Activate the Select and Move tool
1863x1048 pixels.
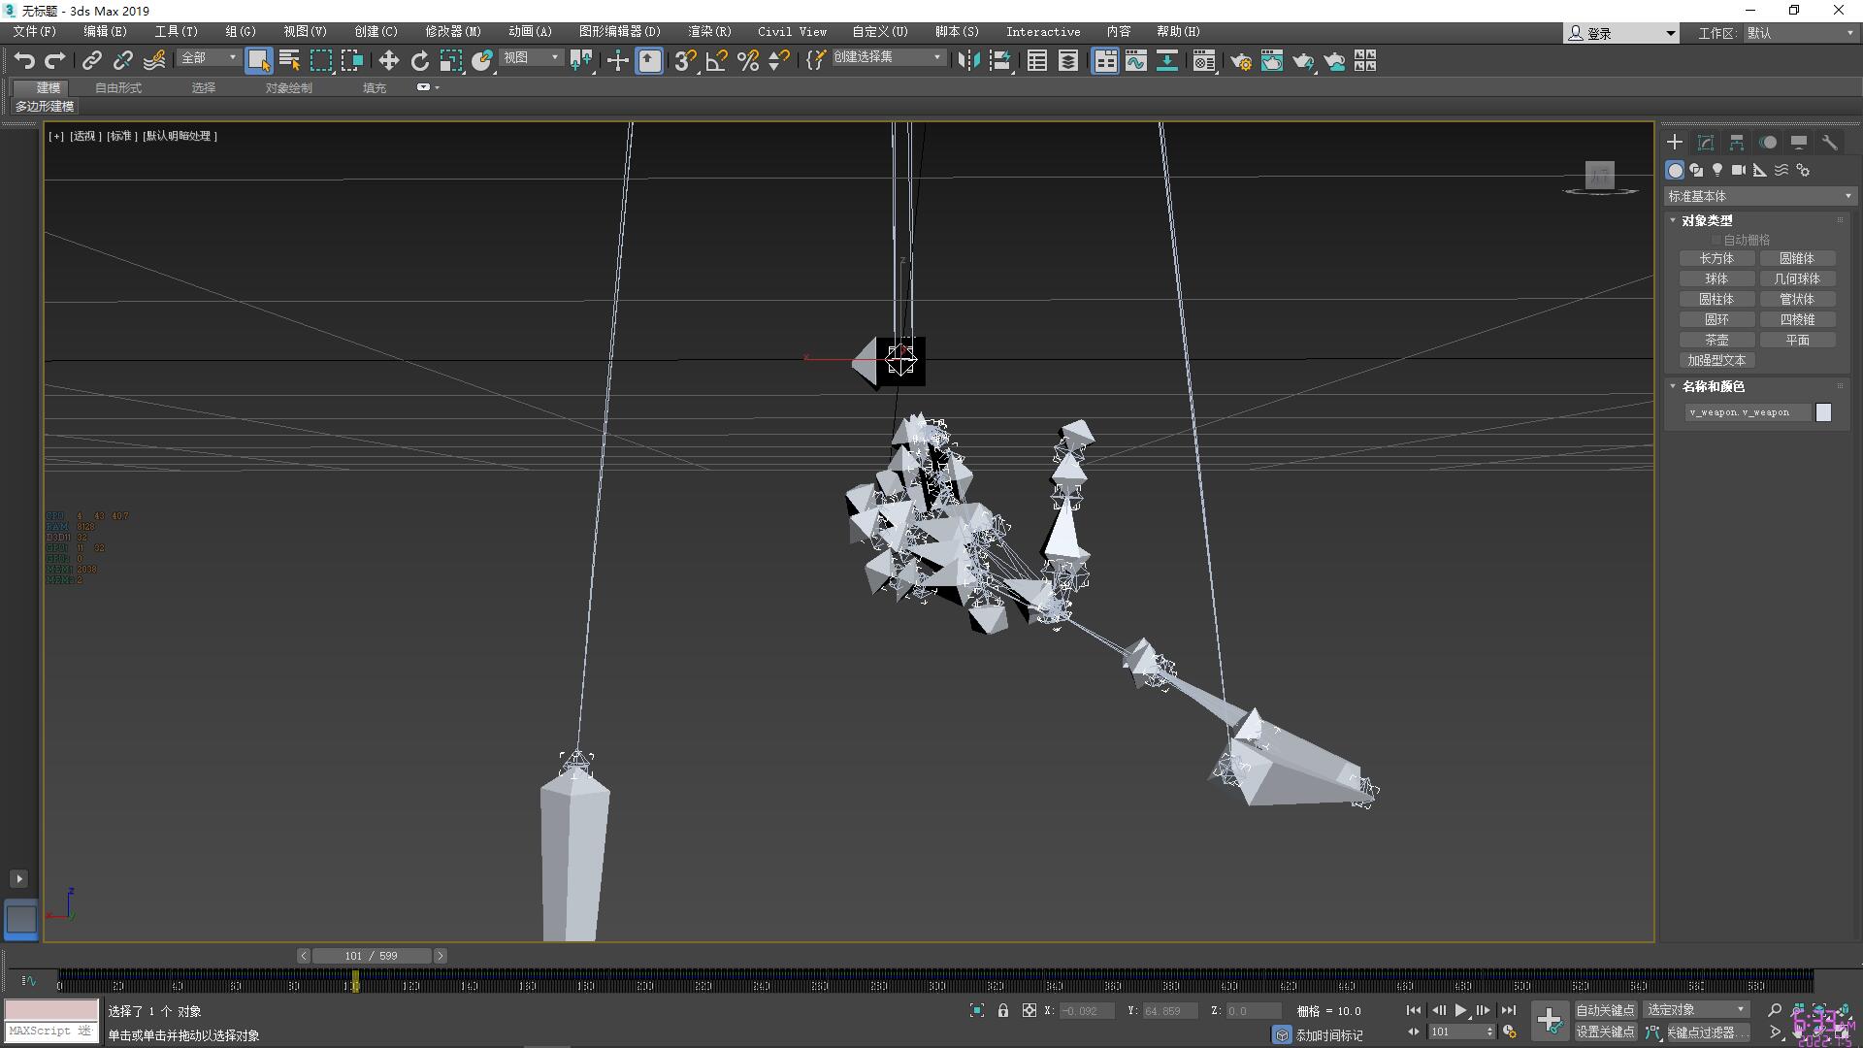click(389, 61)
